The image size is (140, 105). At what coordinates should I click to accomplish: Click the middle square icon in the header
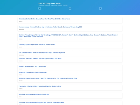[70, 9]
